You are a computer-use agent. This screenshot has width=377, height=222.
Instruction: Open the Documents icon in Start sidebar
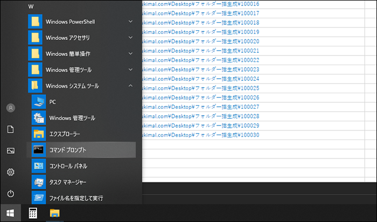10,129
